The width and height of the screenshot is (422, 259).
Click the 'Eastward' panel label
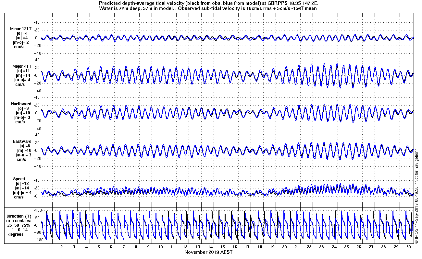(22, 141)
